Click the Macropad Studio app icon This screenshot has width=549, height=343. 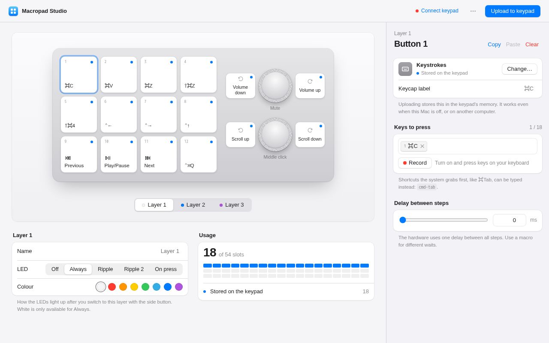13,11
